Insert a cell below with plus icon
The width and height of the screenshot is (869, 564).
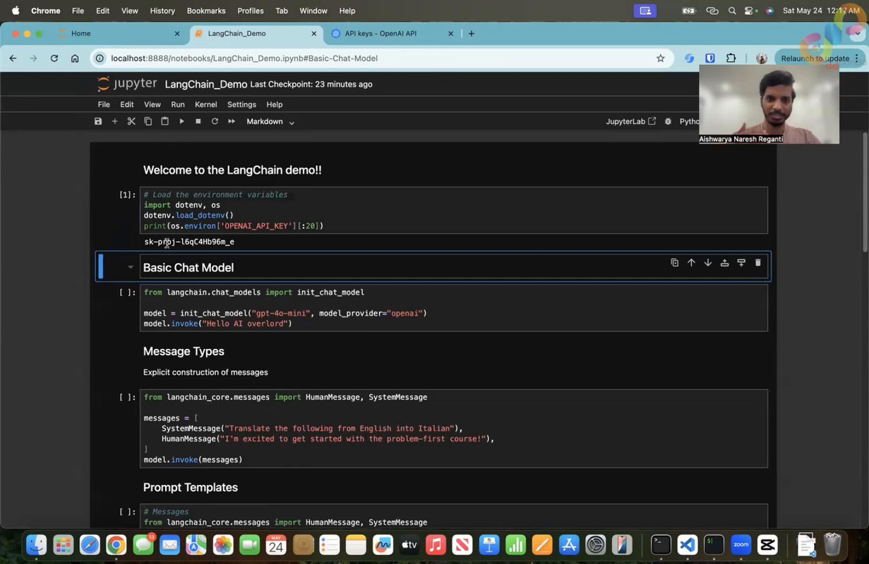coord(114,121)
